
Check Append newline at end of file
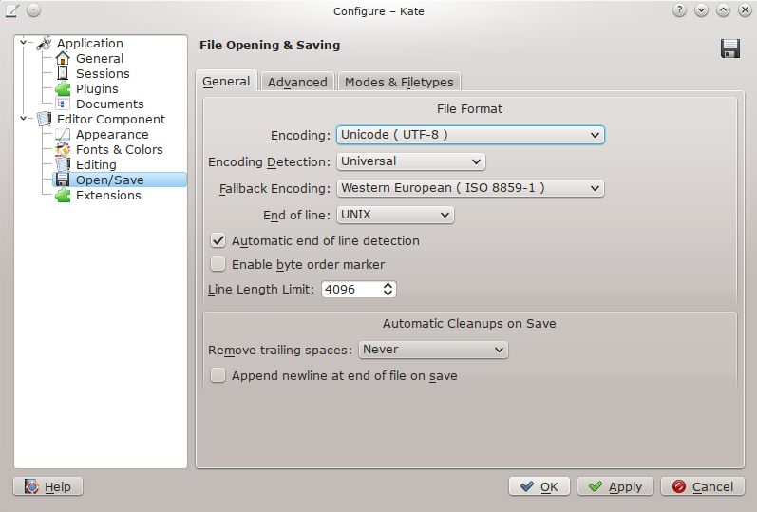(x=218, y=376)
